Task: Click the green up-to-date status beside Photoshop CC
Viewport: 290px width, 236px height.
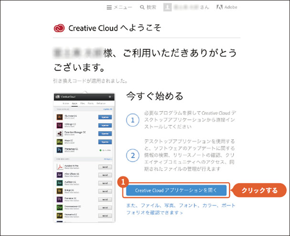Action: [105, 150]
